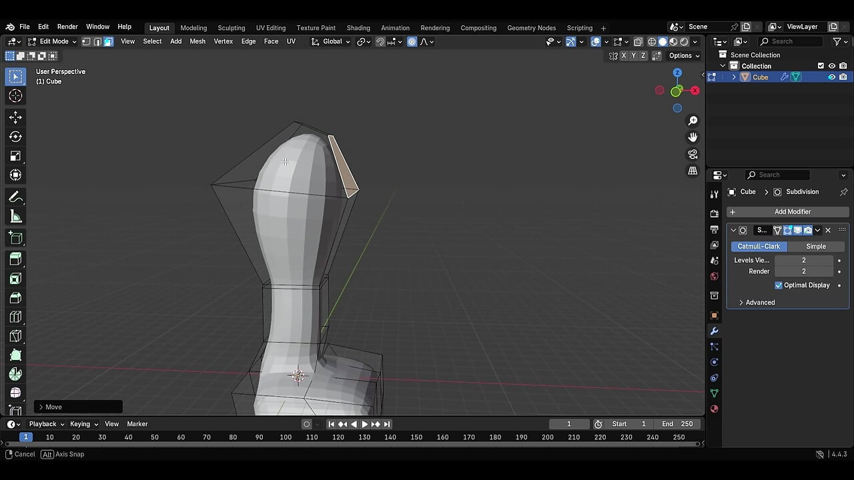Click the pan view hand icon

point(693,137)
